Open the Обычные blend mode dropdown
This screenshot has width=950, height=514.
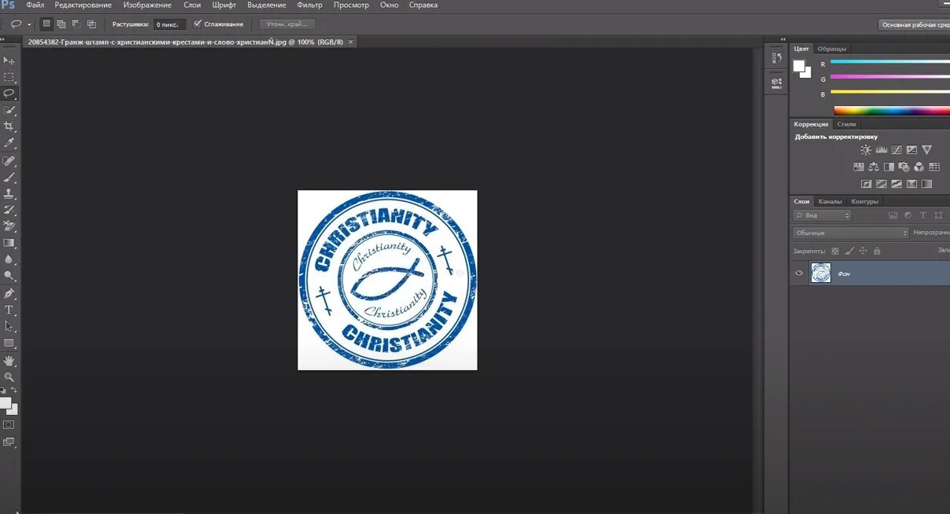pyautogui.click(x=850, y=233)
